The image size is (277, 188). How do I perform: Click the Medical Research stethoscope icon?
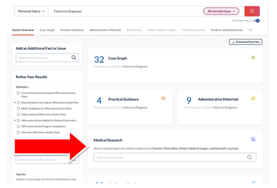pos(253,139)
